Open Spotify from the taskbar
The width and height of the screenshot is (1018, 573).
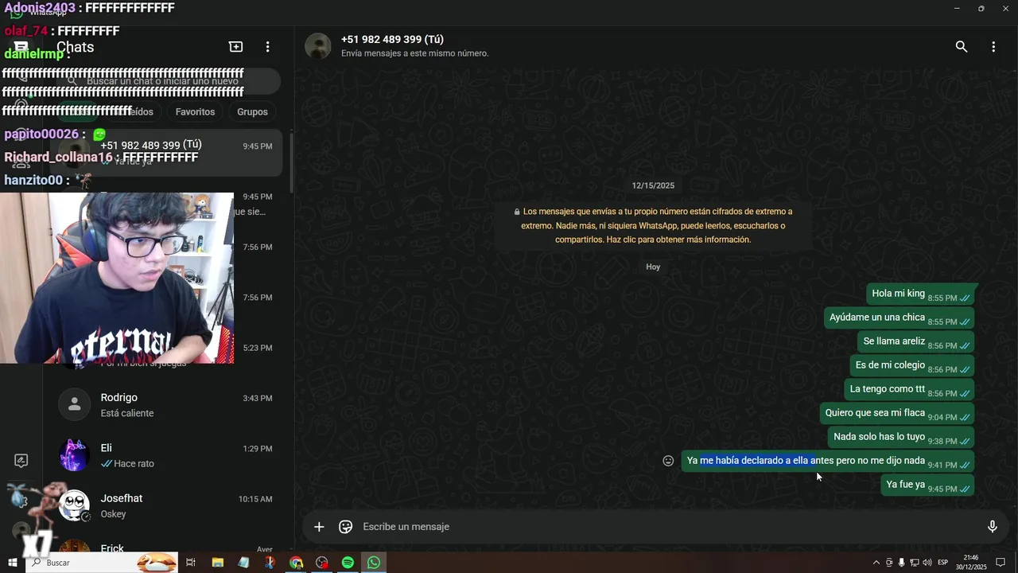[x=348, y=563]
